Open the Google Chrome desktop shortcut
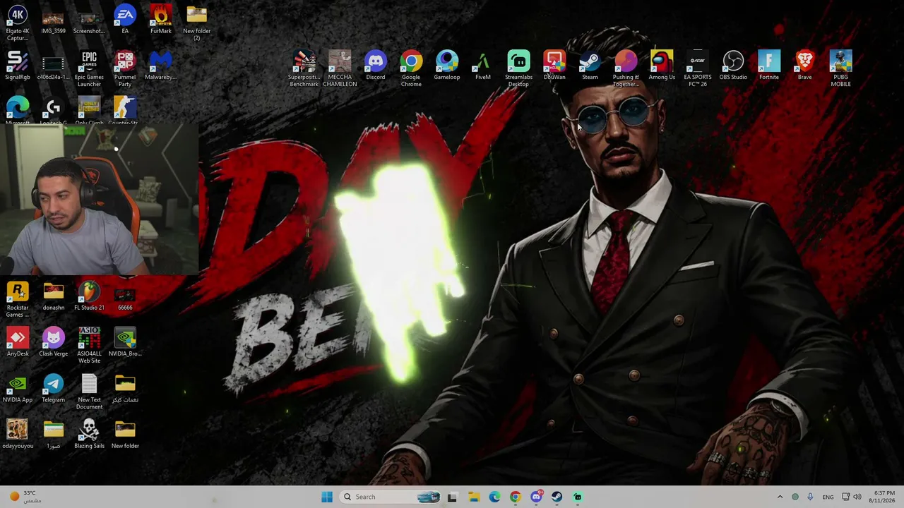 coord(411,69)
